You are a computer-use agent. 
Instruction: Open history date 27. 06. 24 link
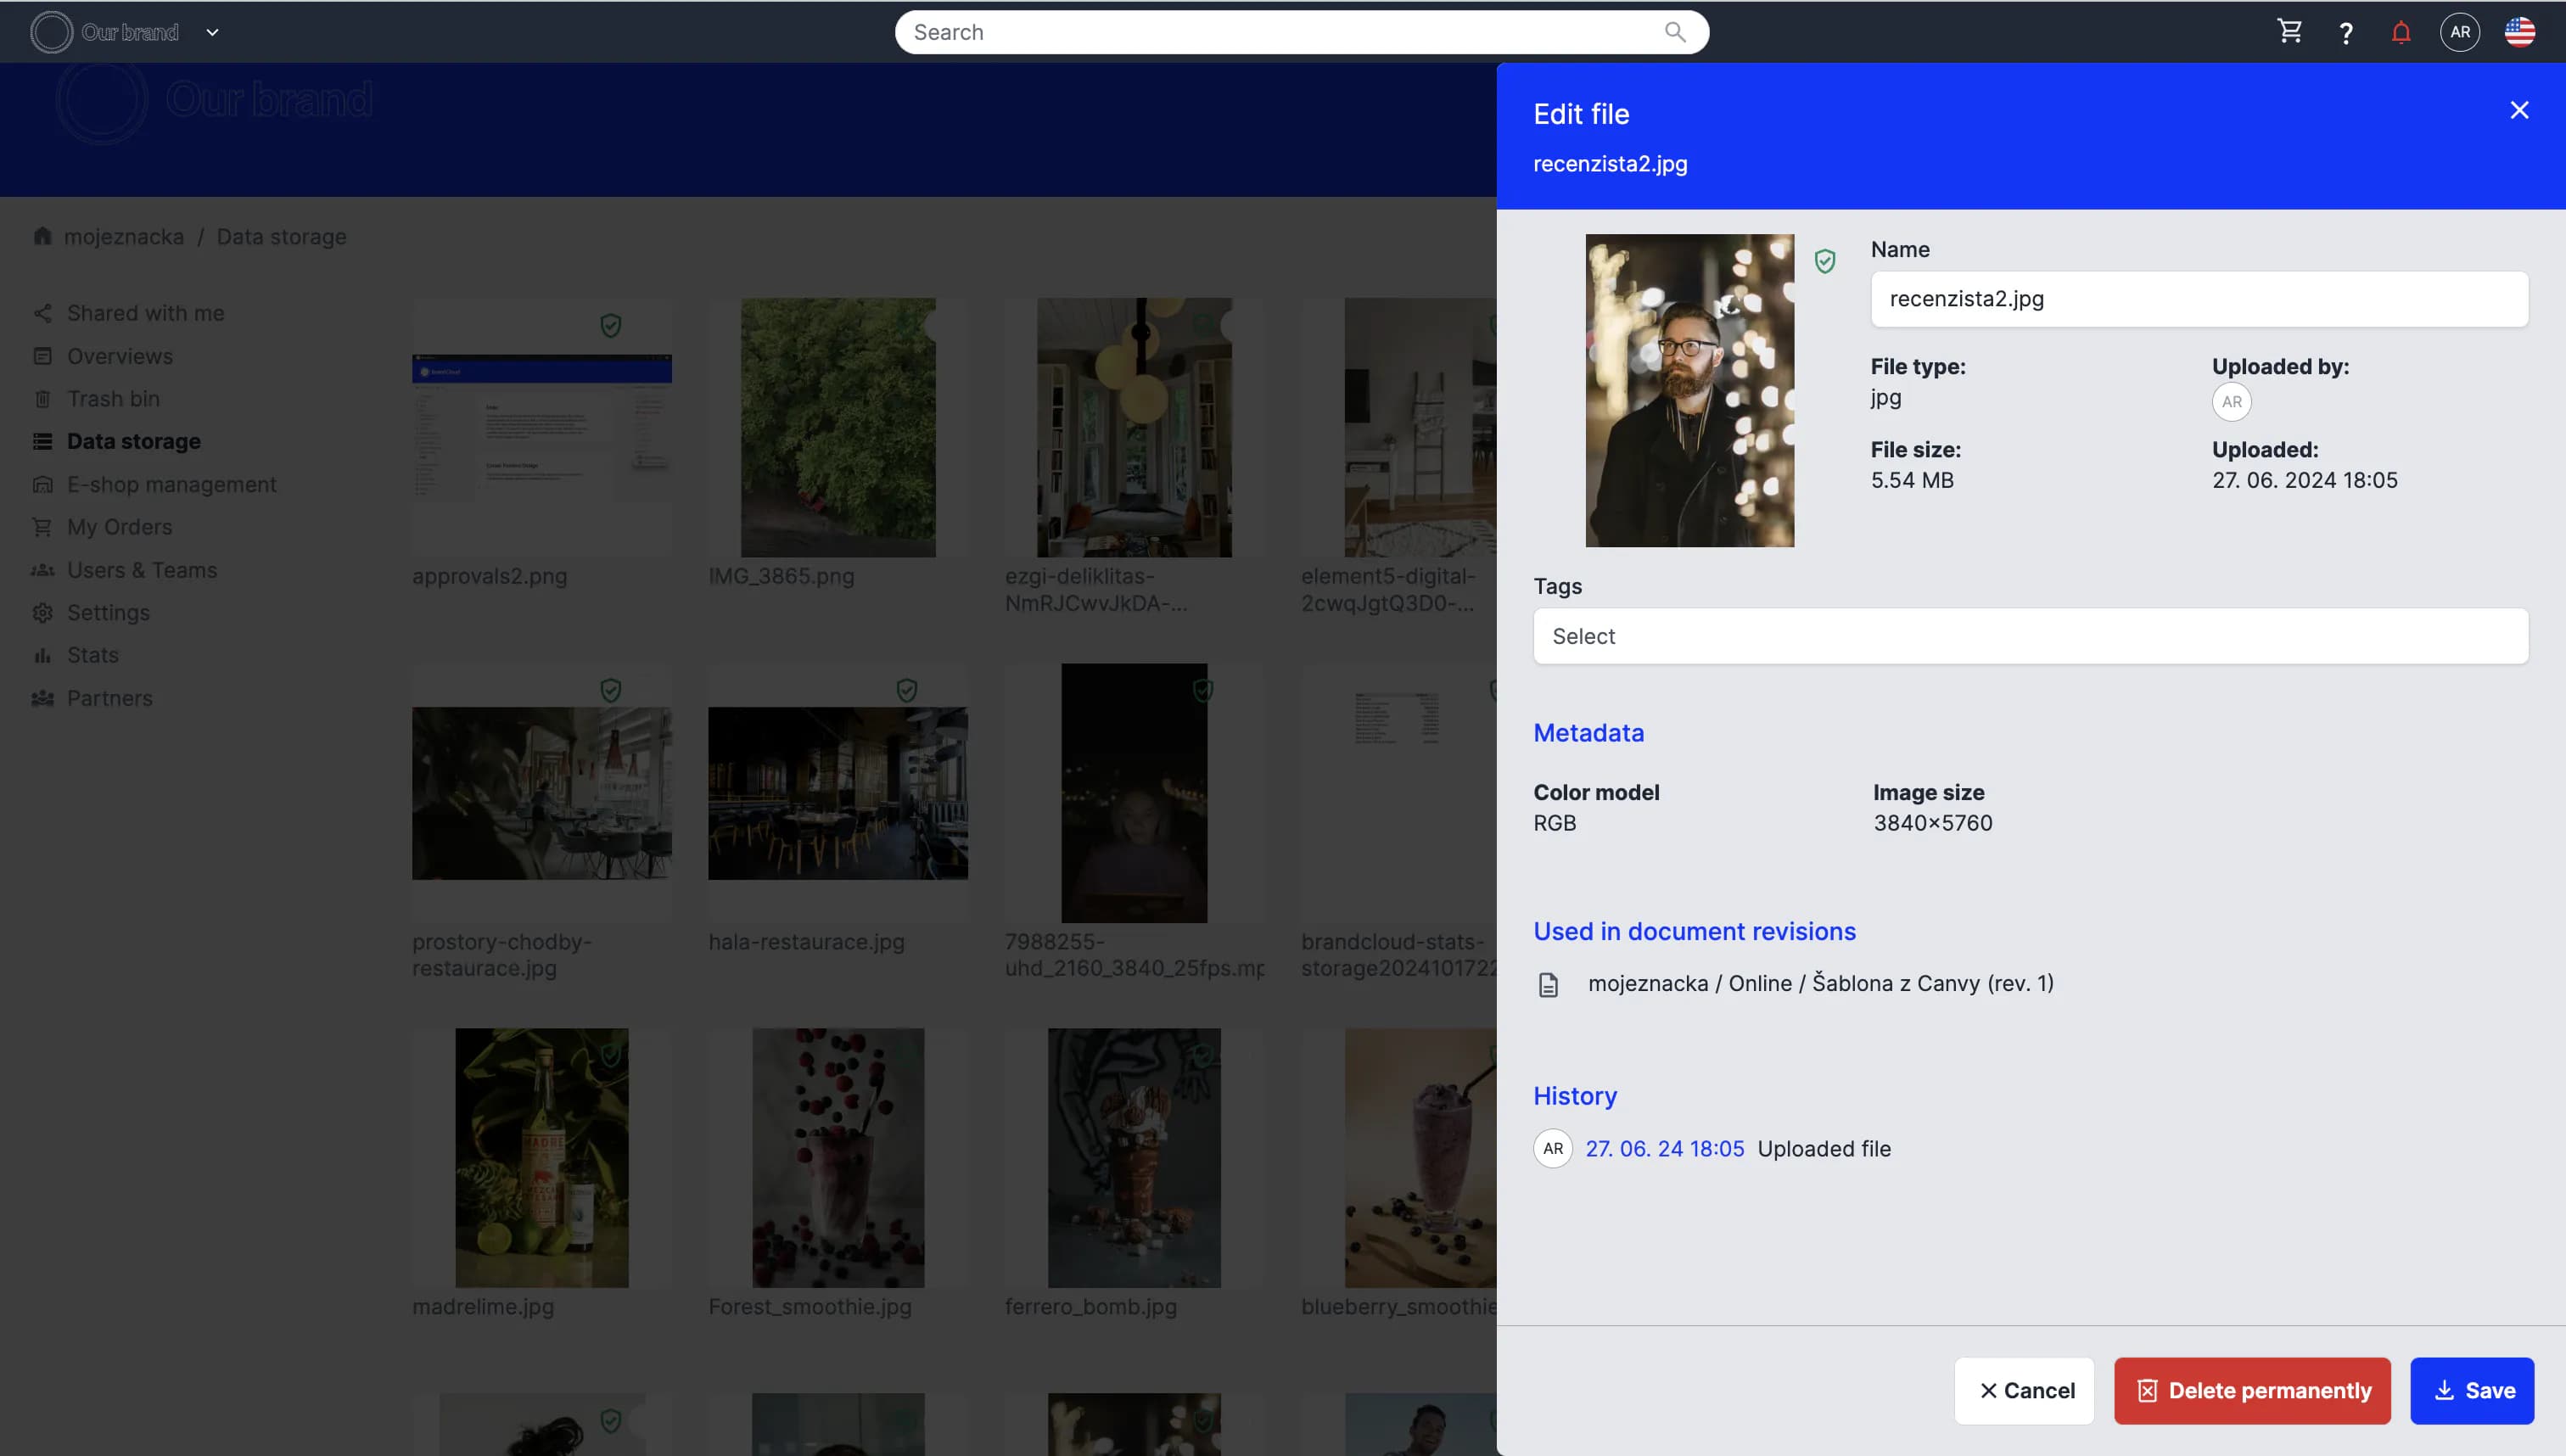[x=1664, y=1149]
